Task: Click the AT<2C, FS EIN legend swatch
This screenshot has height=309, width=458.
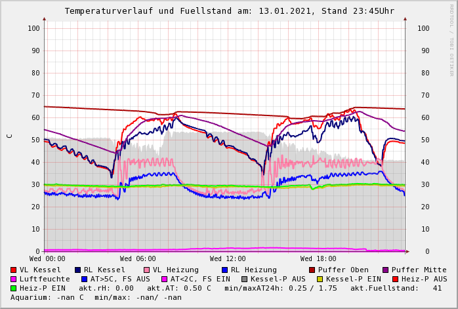Action: 165,279
